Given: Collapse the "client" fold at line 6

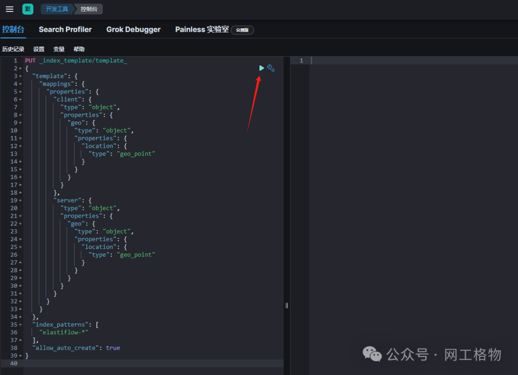Looking at the screenshot, I should (21, 100).
